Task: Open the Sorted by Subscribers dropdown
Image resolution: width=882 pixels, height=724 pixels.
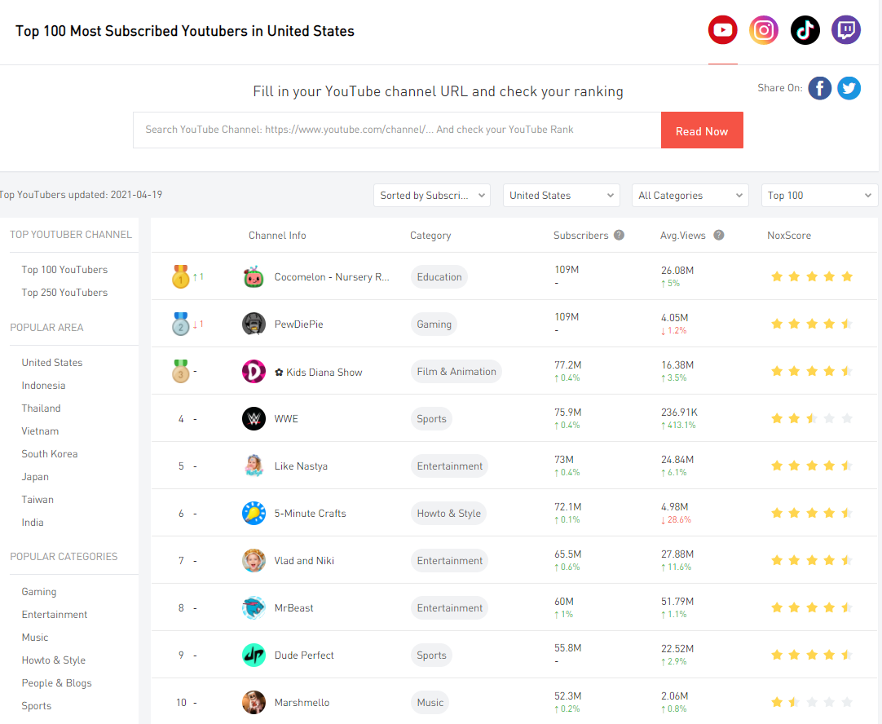Action: [x=432, y=195]
